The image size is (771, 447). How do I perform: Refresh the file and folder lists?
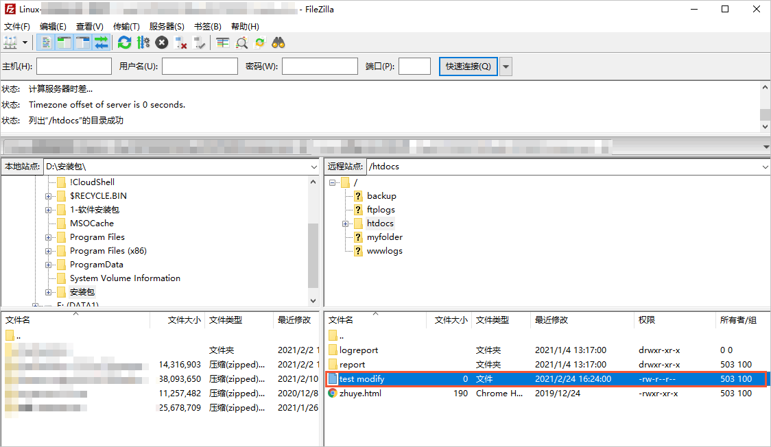(x=124, y=43)
